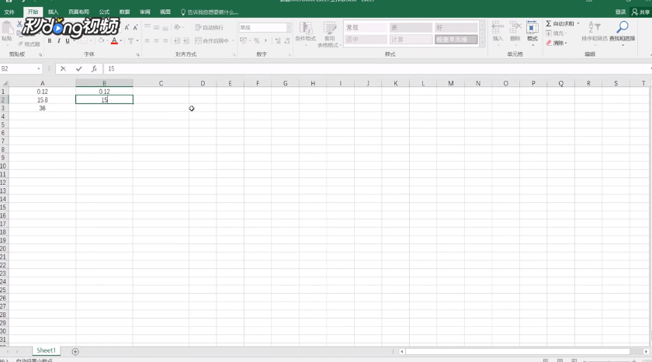The image size is (652, 362).
Task: Click the increase decimal icon
Action: pyautogui.click(x=278, y=40)
